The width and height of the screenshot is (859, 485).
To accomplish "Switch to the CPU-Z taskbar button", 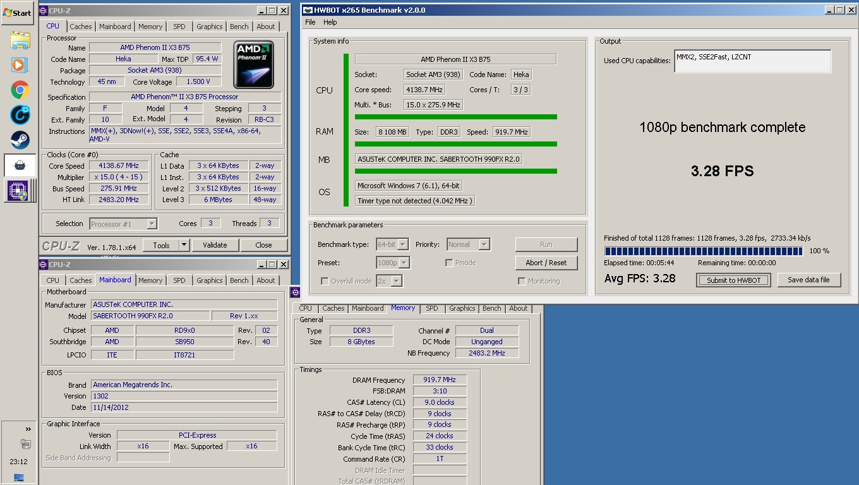I will coord(19,190).
